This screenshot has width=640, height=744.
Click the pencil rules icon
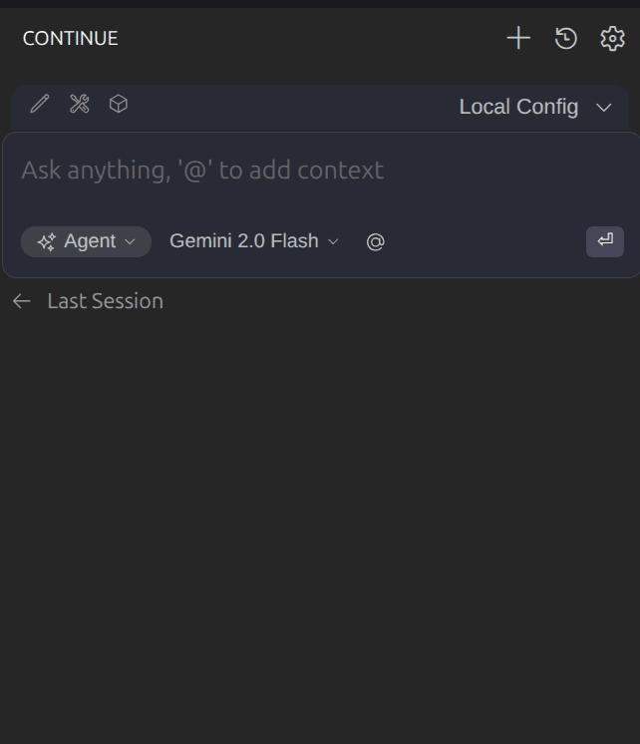tap(40, 104)
